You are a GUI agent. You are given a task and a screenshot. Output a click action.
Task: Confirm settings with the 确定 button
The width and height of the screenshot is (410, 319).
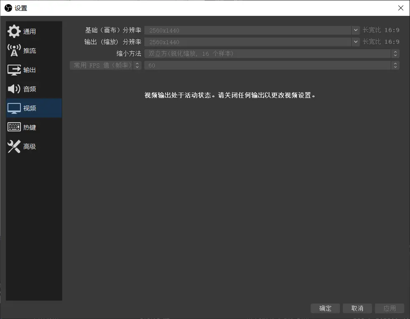[x=325, y=309]
